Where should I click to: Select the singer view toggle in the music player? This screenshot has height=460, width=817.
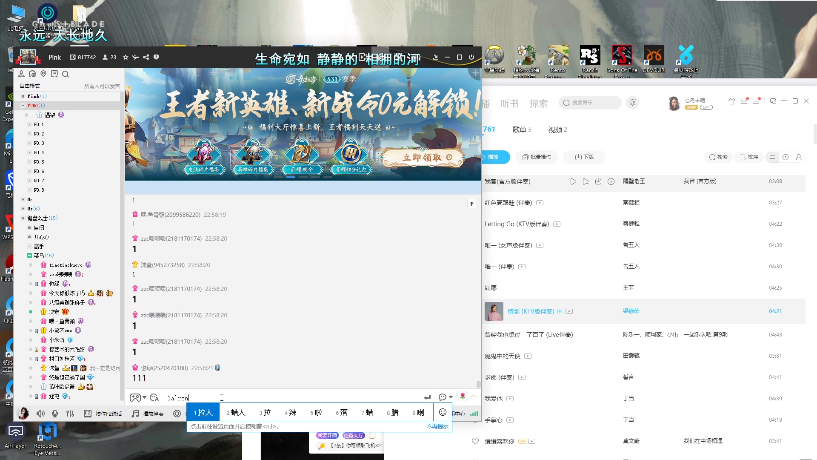pos(799,157)
